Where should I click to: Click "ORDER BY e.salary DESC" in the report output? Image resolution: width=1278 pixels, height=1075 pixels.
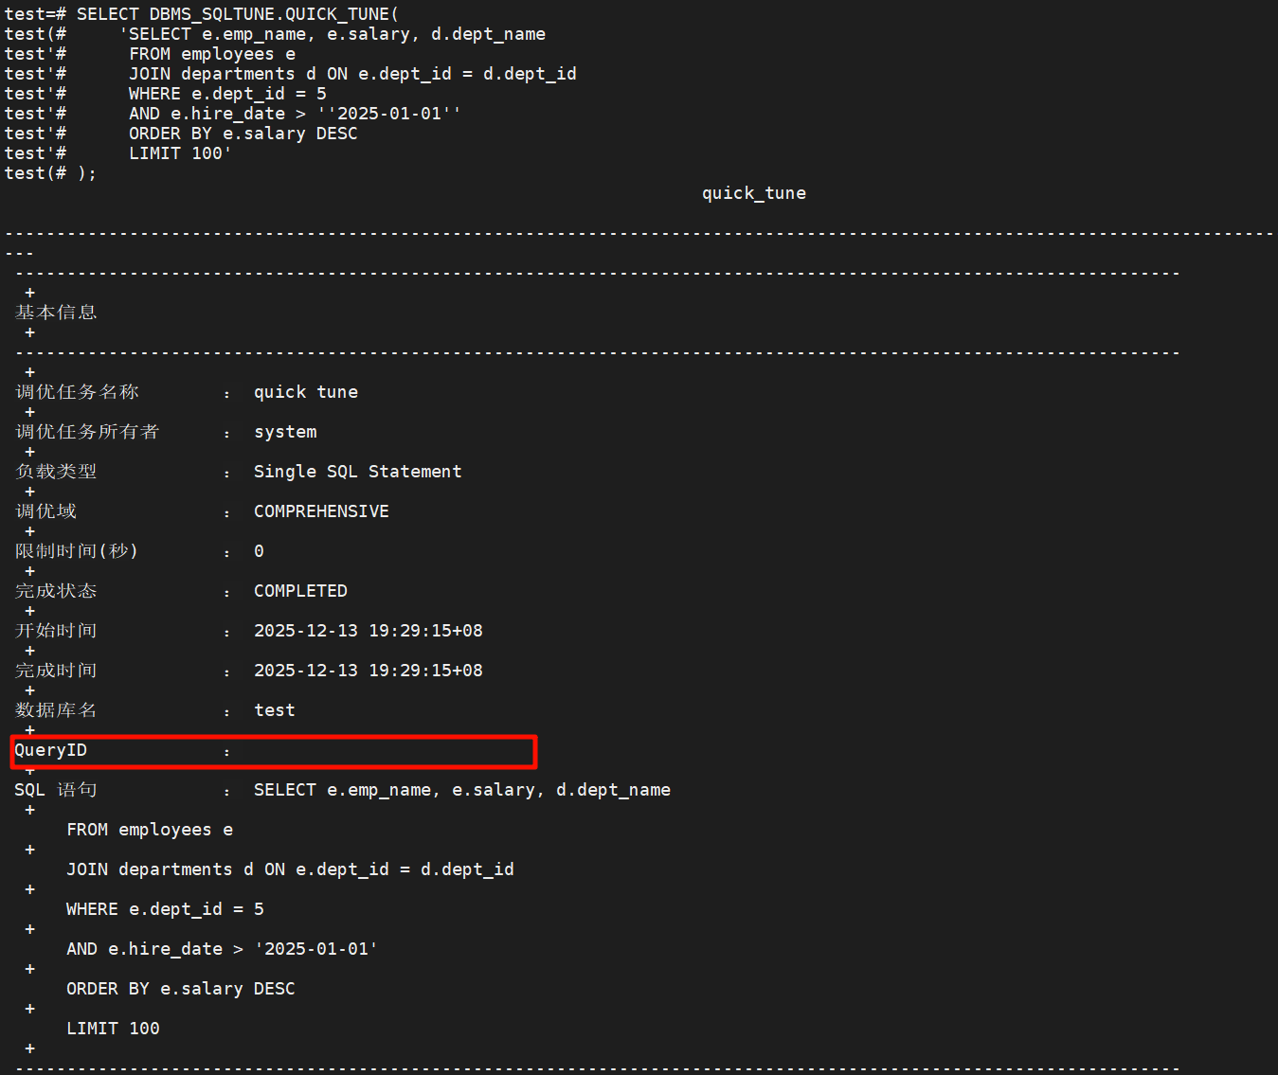[x=180, y=989]
